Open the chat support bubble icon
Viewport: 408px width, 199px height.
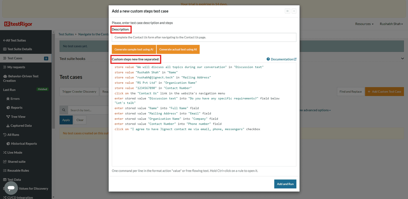pyautogui.click(x=11, y=188)
